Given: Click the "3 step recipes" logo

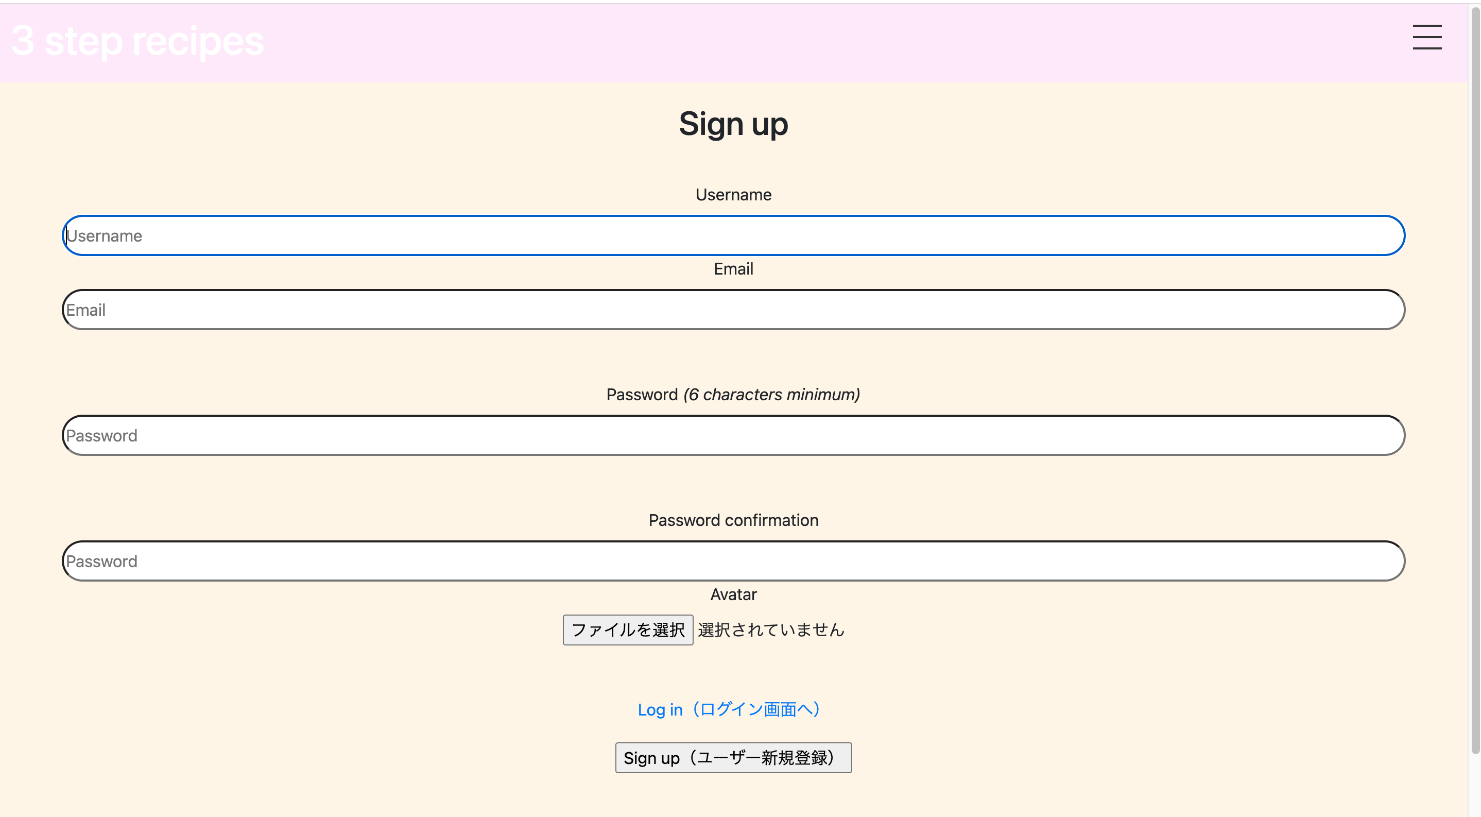Looking at the screenshot, I should coord(136,40).
